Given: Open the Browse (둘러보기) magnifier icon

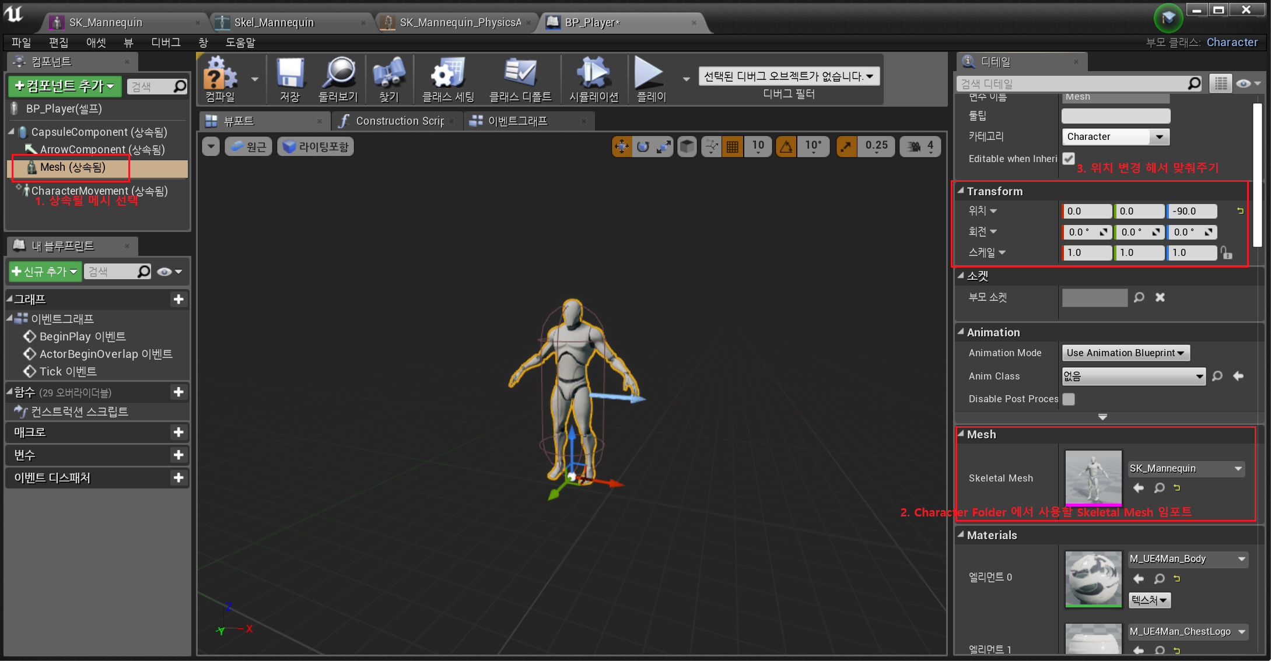Looking at the screenshot, I should [338, 73].
